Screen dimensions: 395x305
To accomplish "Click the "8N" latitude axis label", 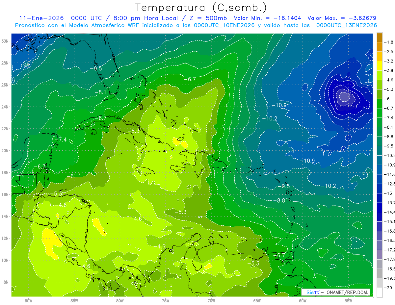I will (7, 282).
